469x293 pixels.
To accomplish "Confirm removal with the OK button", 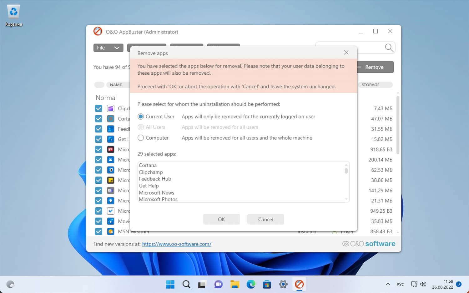I will tap(221, 219).
